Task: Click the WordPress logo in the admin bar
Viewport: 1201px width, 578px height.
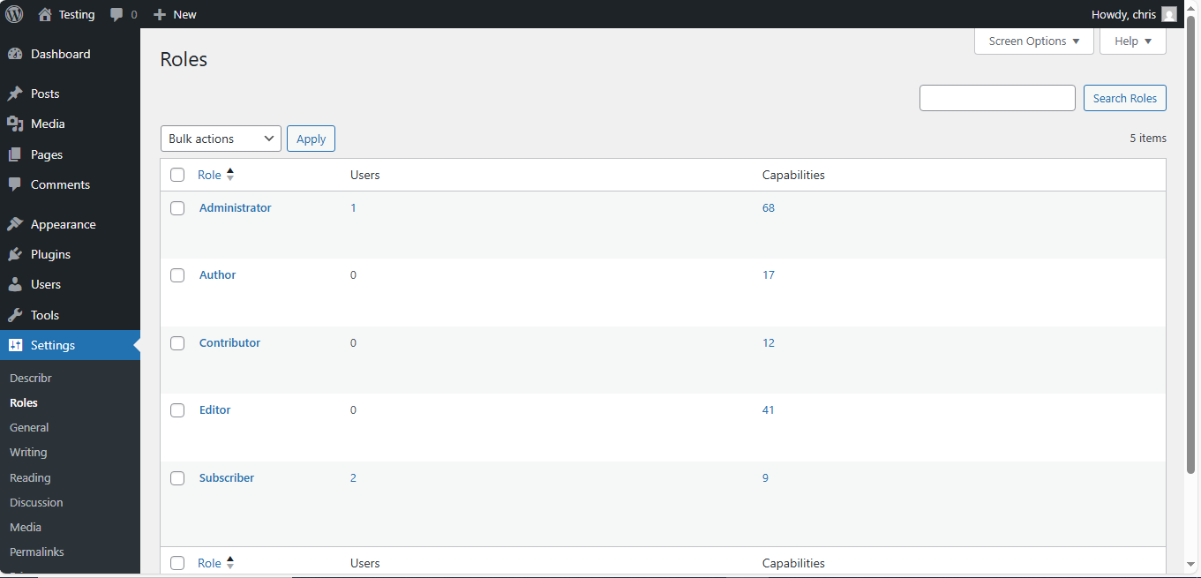Action: 14,14
